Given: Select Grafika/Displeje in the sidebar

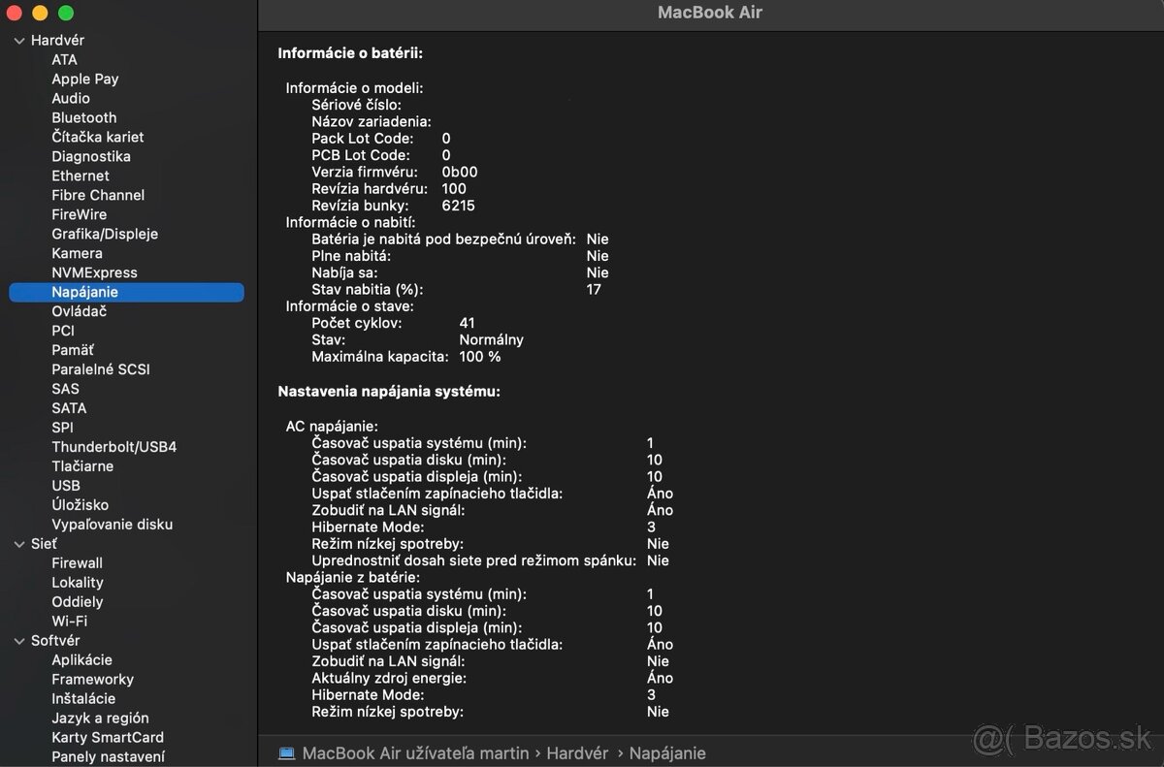Looking at the screenshot, I should pos(104,234).
